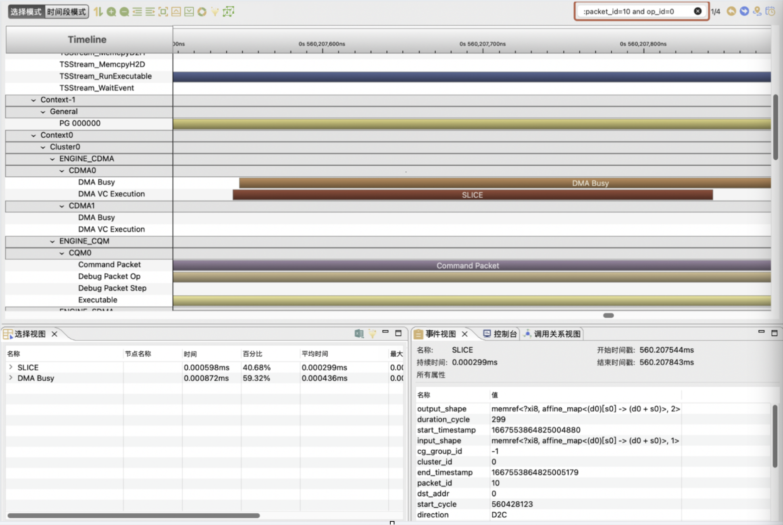Collapse the Context-1 tree row
This screenshot has height=525, width=783.
33,100
